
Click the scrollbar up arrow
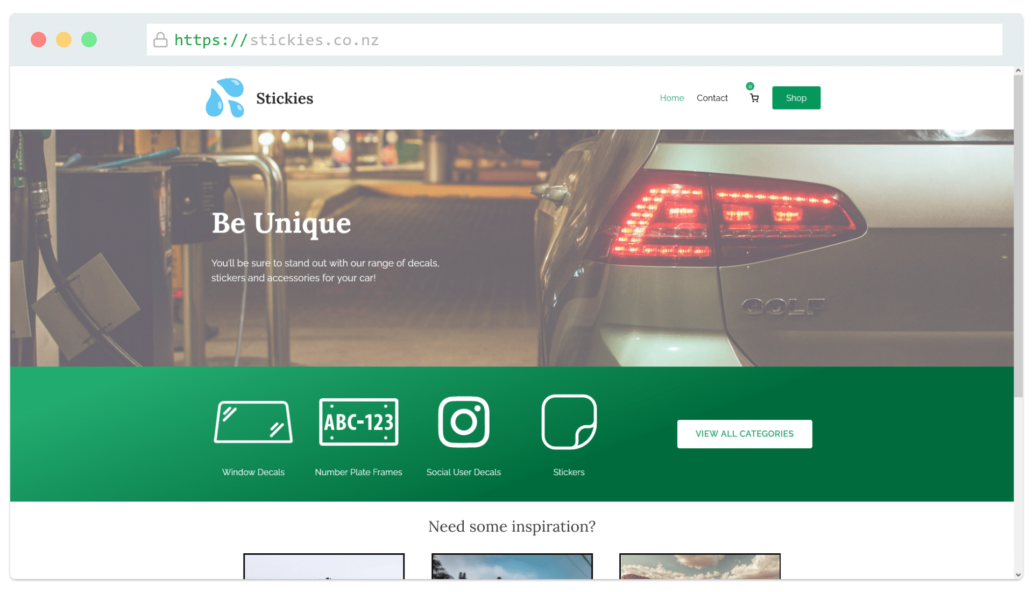[1018, 71]
